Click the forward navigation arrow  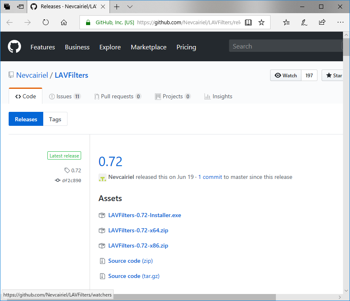28,22
